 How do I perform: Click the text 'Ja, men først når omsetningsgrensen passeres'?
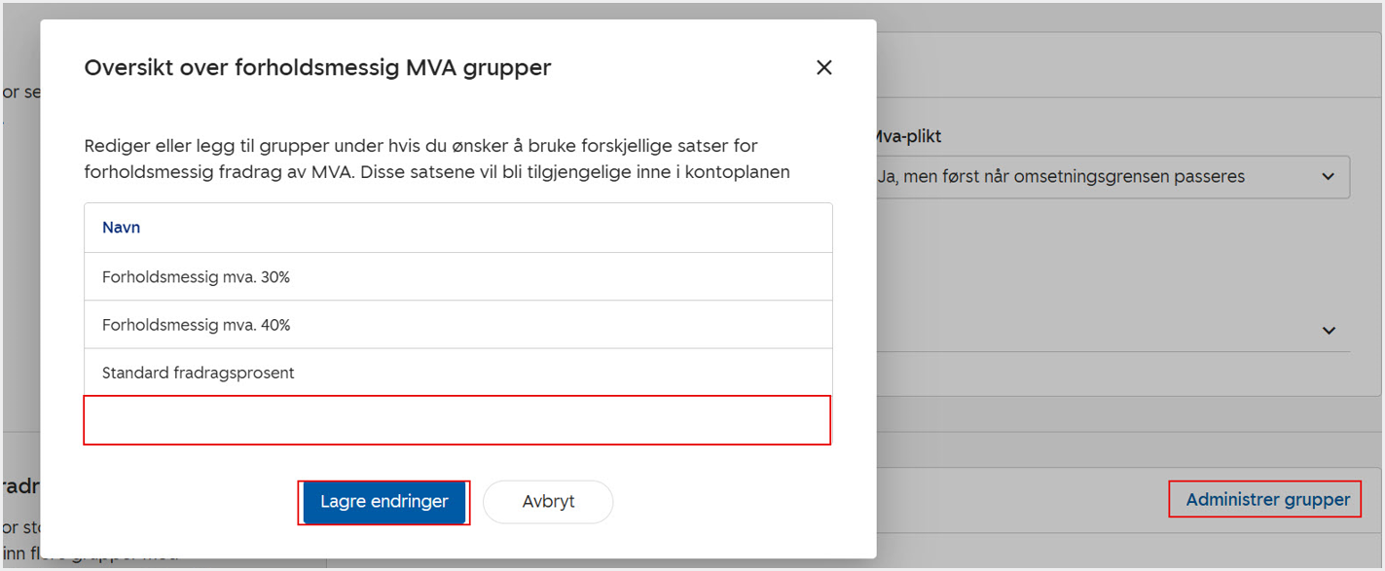point(1061,177)
